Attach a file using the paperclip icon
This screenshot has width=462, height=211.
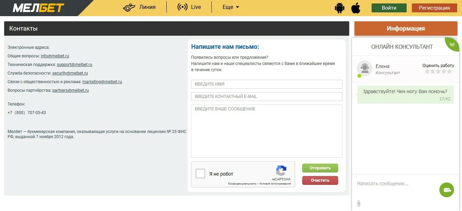click(x=359, y=203)
